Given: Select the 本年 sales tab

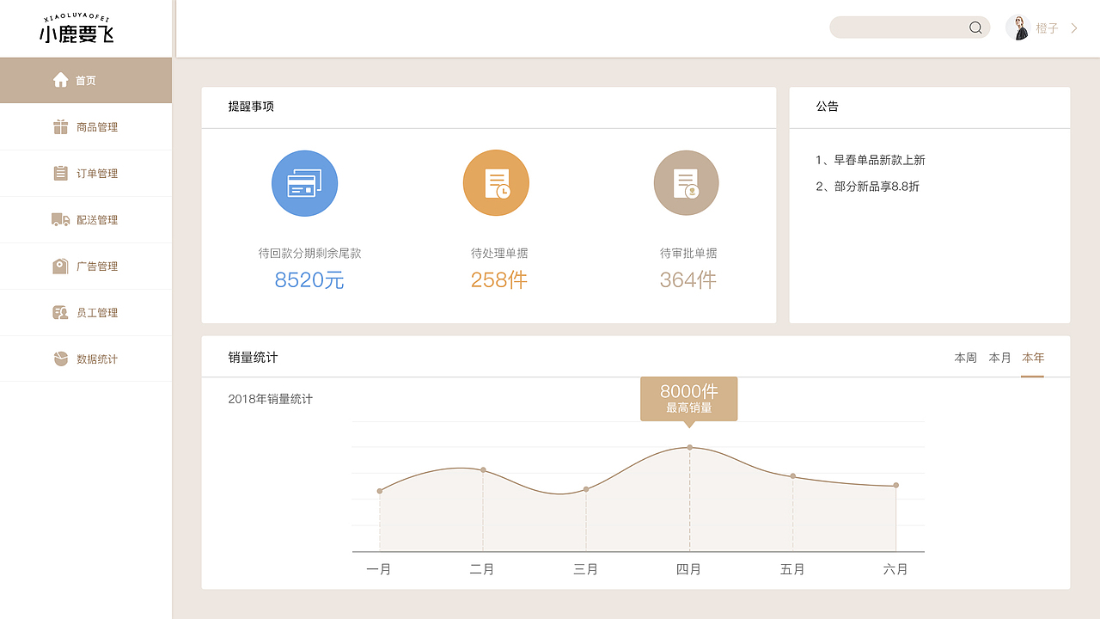Looking at the screenshot, I should click(x=1032, y=358).
